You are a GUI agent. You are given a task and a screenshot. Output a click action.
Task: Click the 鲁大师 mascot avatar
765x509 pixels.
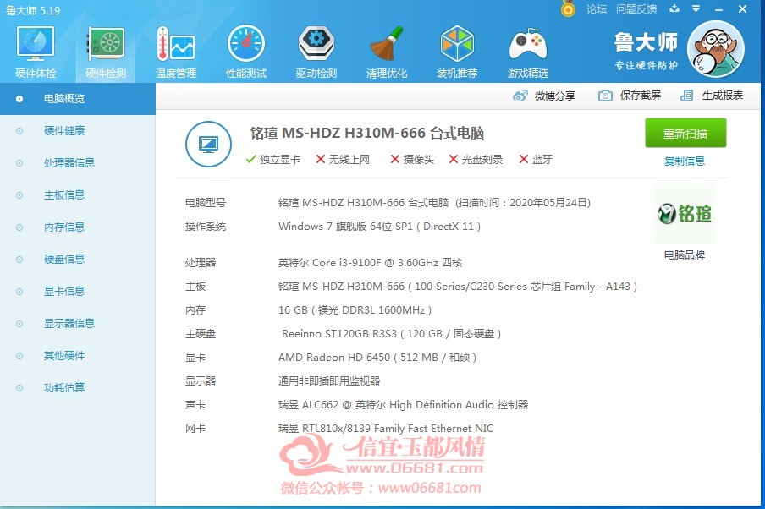point(716,49)
